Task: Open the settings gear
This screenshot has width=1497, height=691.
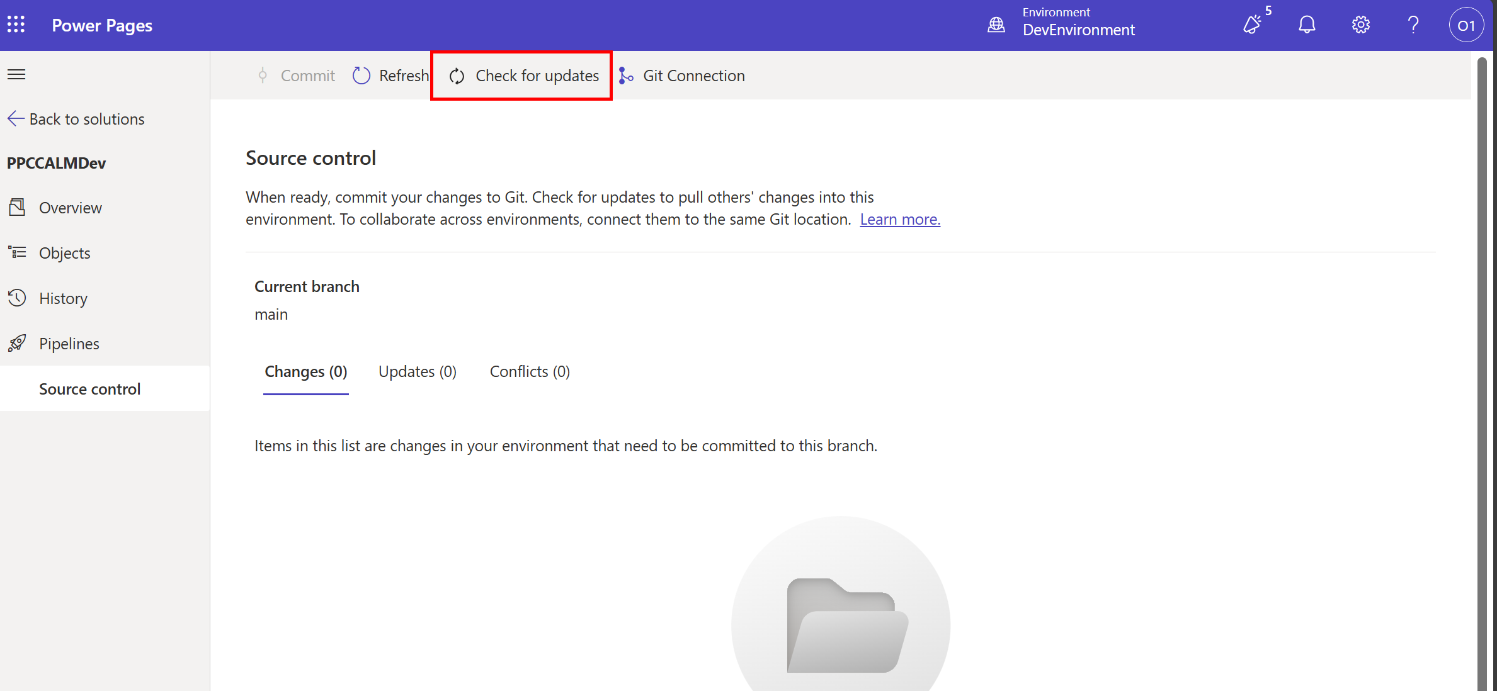Action: click(1360, 25)
